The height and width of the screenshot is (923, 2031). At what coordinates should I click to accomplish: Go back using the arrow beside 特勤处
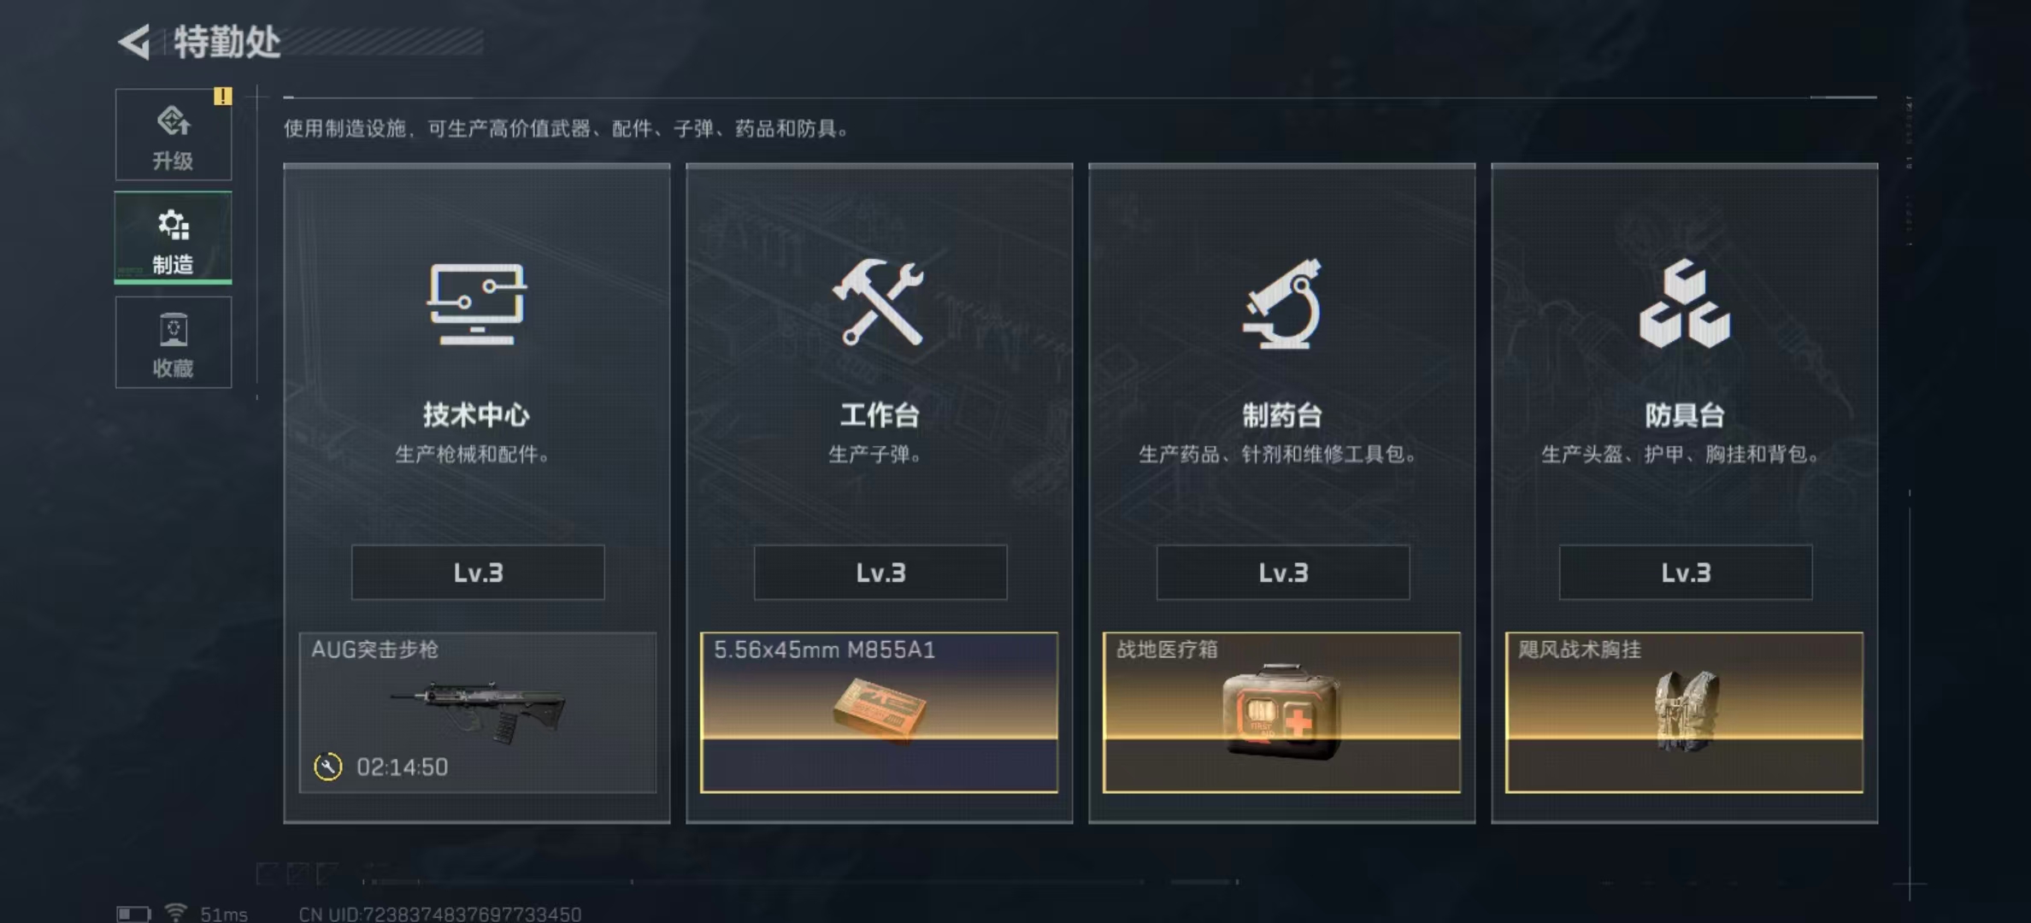click(x=134, y=42)
